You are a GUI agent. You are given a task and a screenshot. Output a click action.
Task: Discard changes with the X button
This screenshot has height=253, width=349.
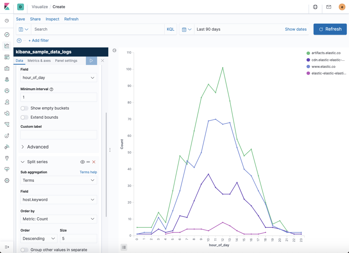coord(102,61)
